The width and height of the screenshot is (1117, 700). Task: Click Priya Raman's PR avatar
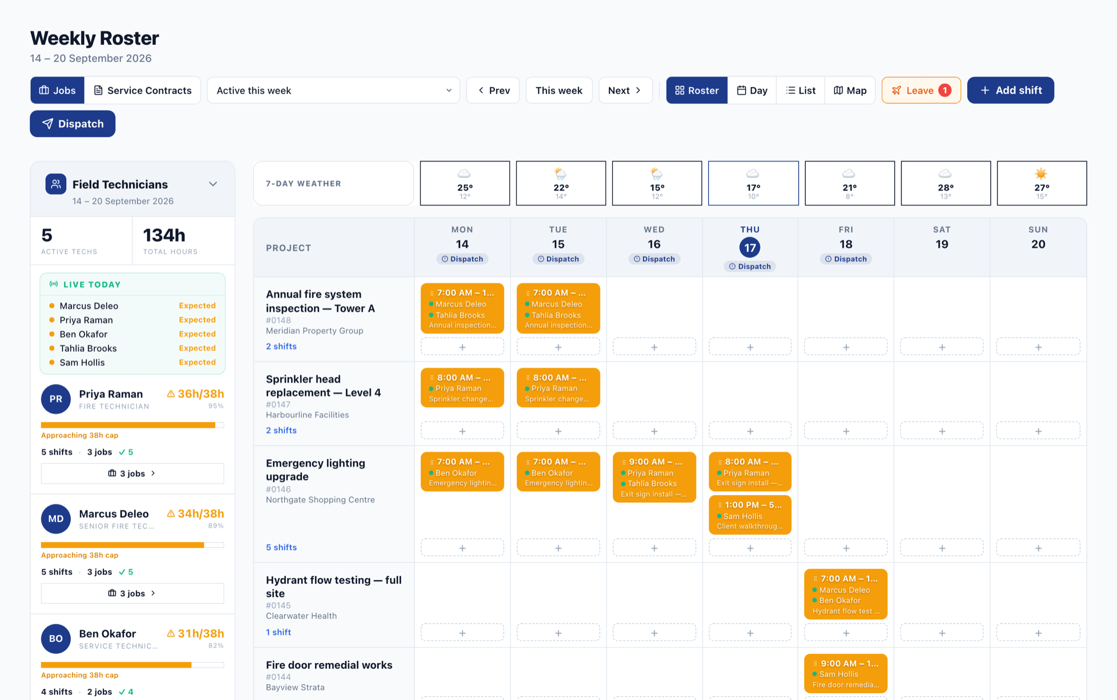(x=56, y=399)
